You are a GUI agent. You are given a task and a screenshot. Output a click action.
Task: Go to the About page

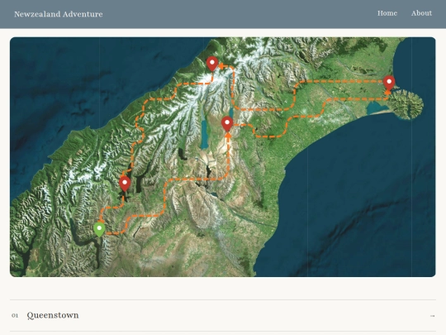point(421,13)
